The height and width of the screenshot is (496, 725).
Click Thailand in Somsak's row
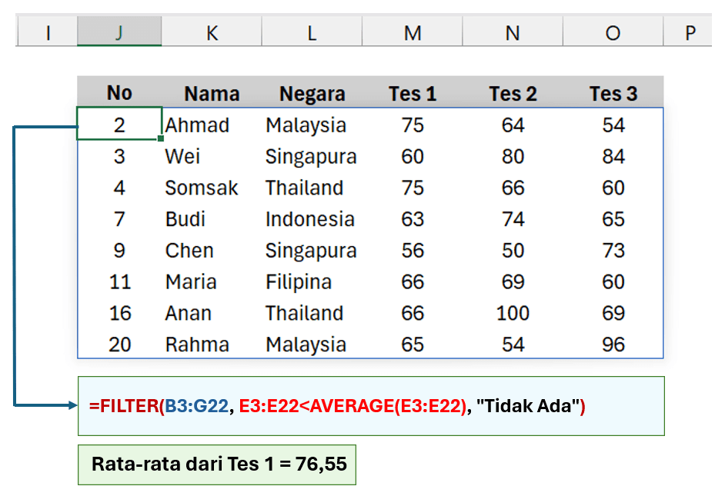312,188
